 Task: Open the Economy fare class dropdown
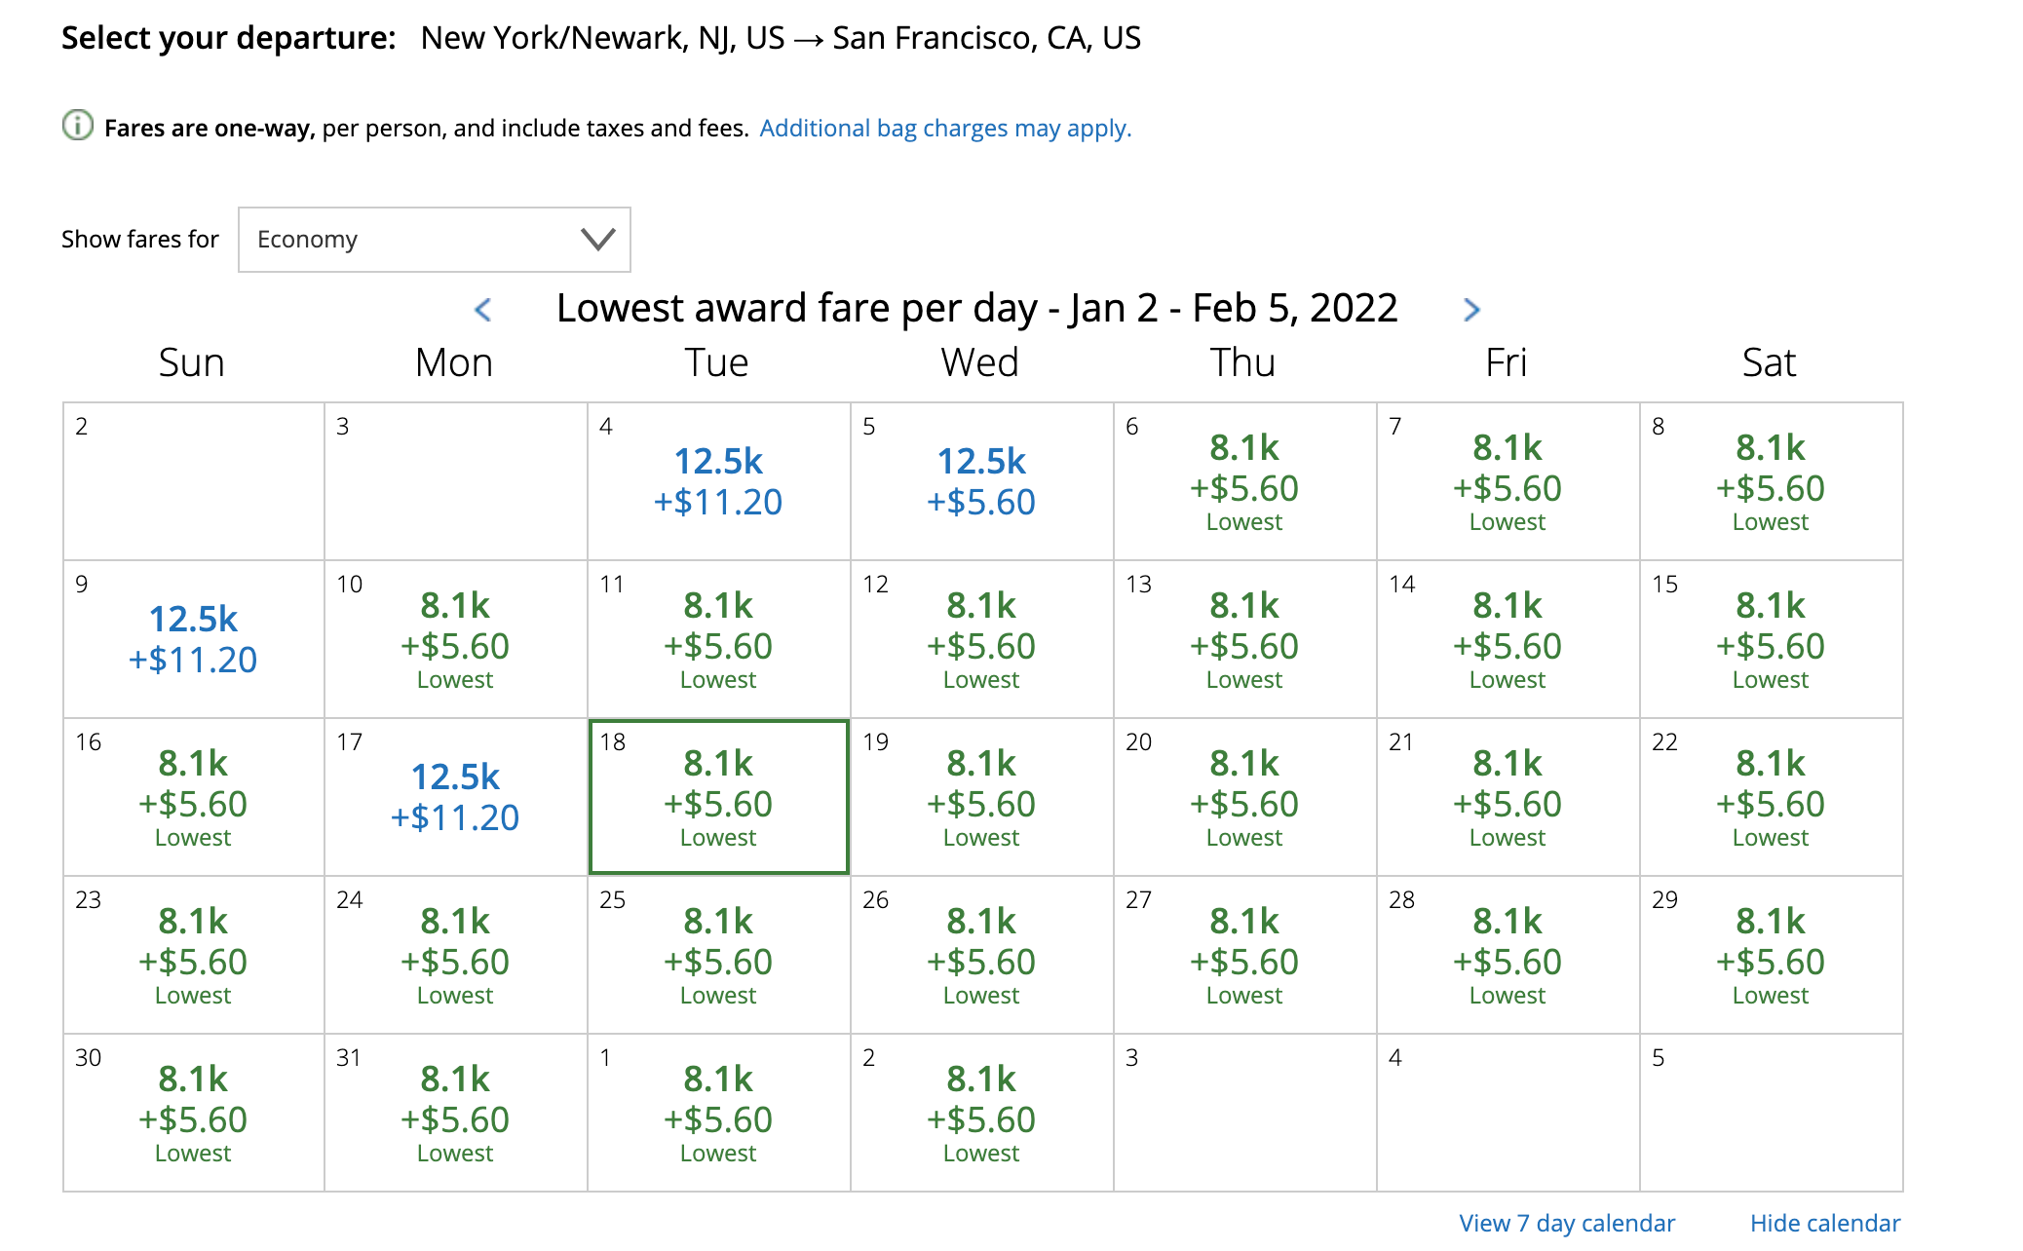(434, 240)
